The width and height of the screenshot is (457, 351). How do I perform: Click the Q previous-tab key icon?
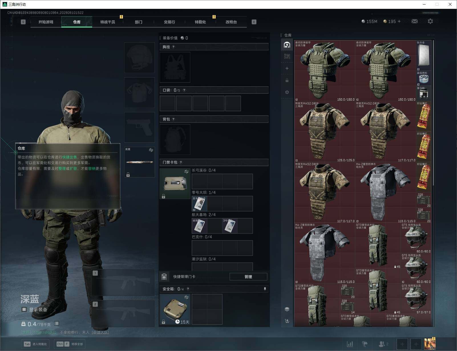tap(23, 22)
